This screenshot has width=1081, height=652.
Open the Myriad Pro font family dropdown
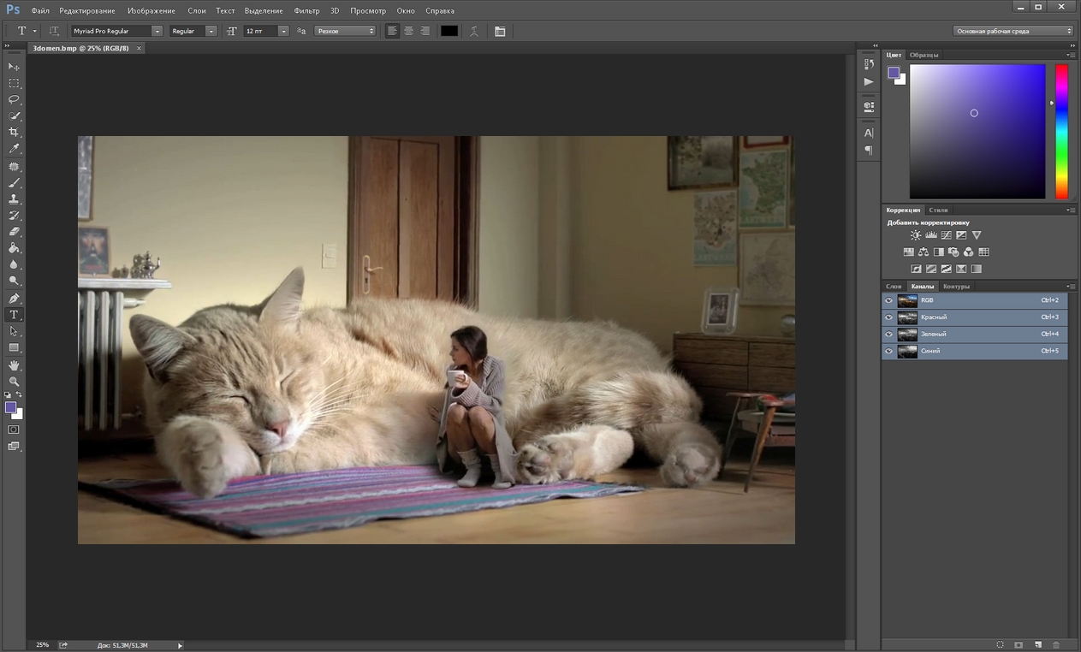157,31
